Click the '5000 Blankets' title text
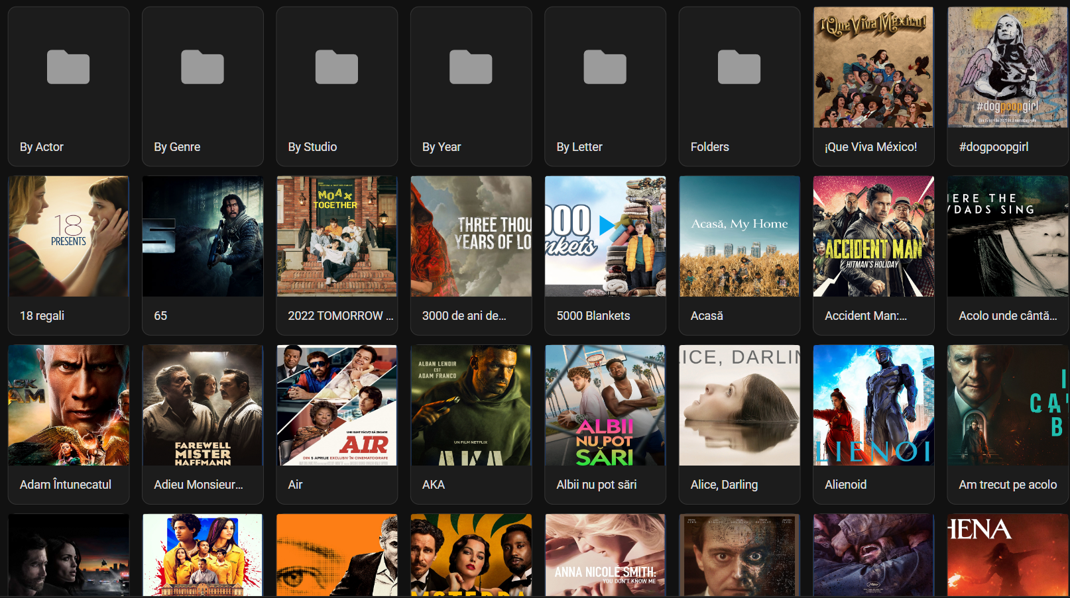This screenshot has height=598, width=1070. tap(593, 316)
